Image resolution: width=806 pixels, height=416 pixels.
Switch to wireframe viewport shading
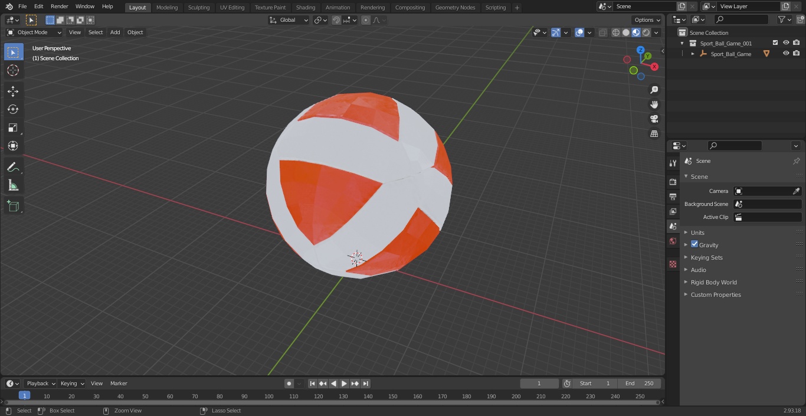click(x=616, y=32)
